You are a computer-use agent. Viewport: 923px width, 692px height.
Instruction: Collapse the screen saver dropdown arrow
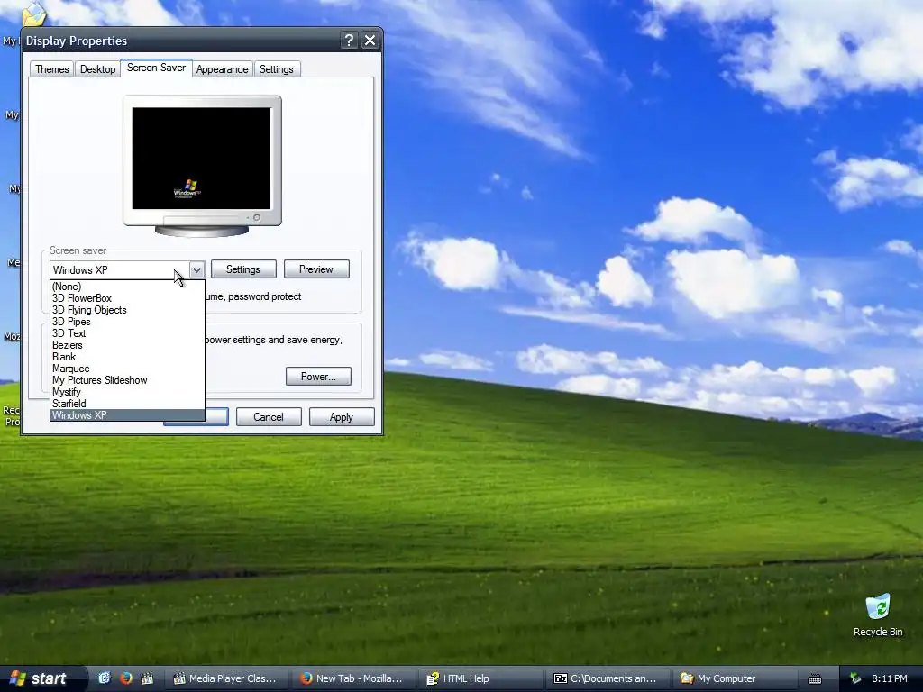click(x=196, y=270)
